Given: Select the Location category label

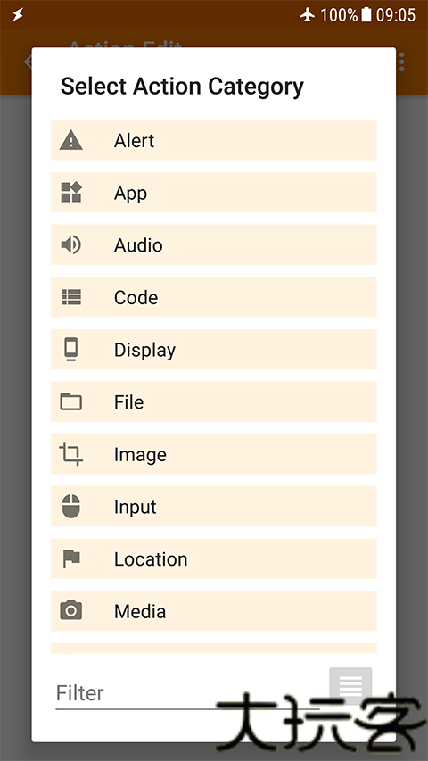Looking at the screenshot, I should (x=151, y=559).
